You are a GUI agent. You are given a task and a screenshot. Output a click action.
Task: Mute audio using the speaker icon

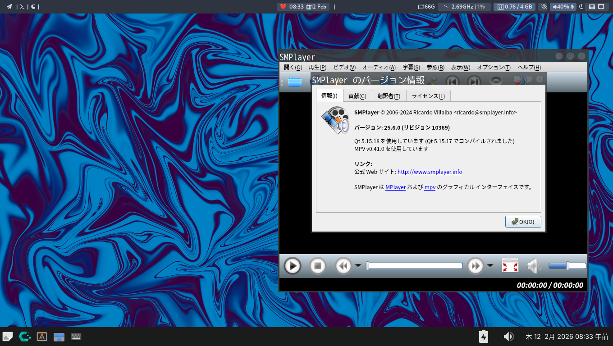coord(534,266)
